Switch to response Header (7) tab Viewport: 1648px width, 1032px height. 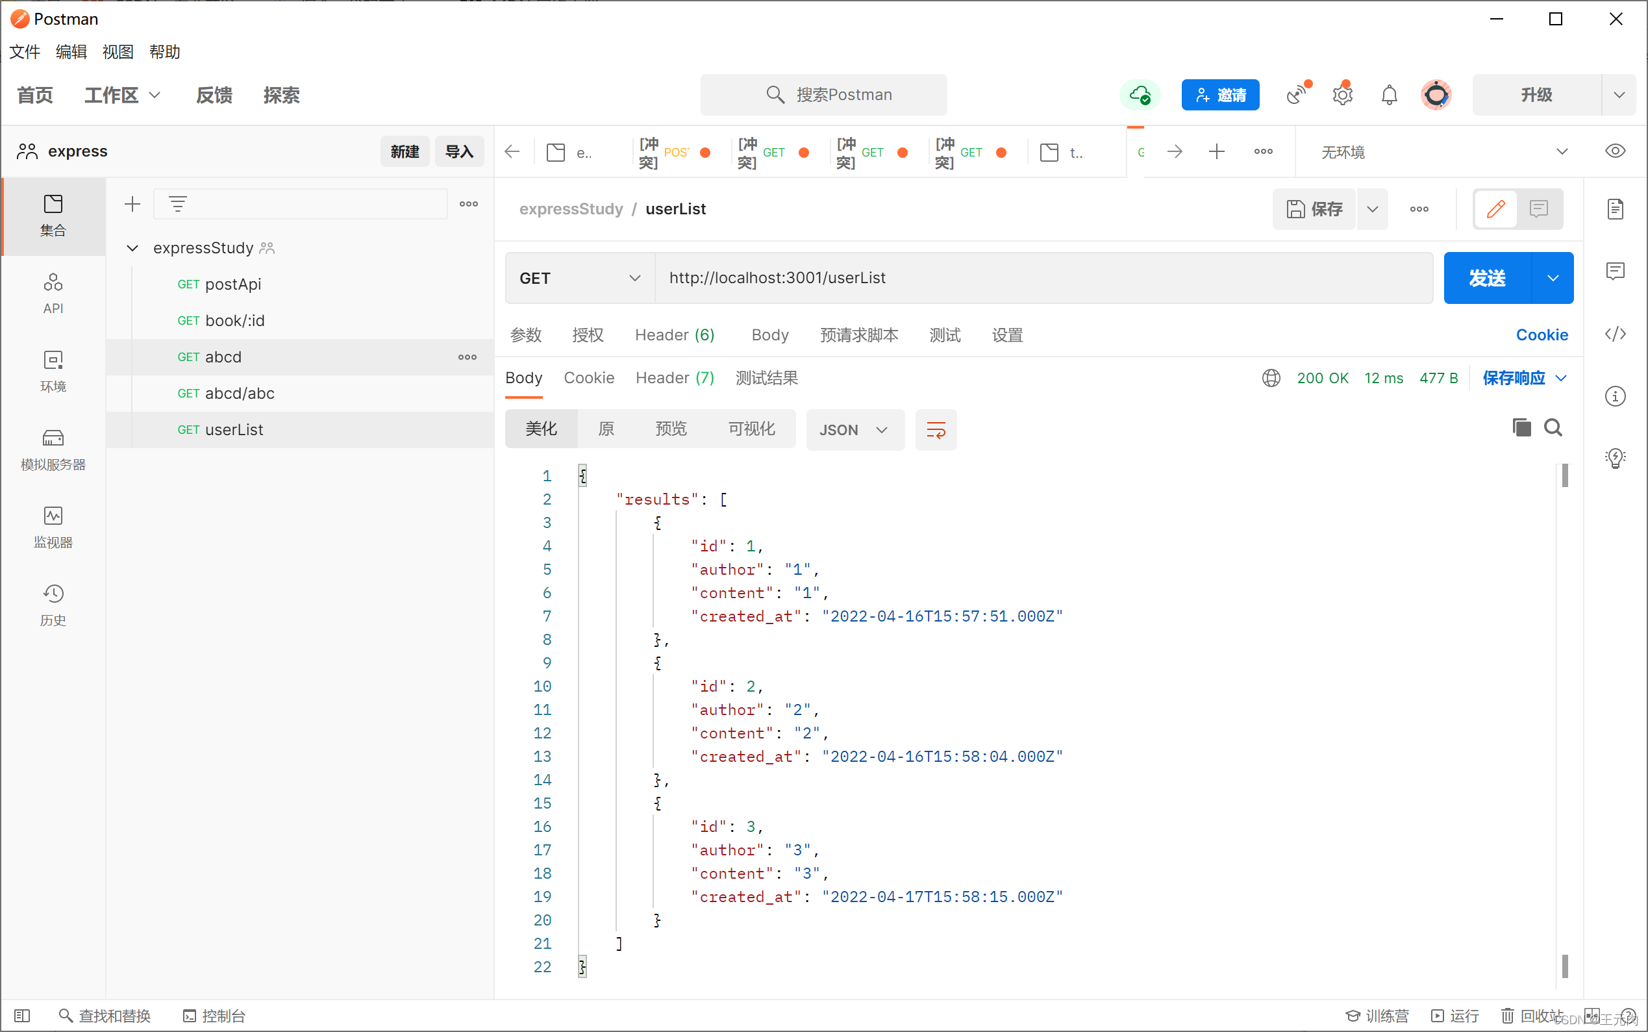[x=674, y=378]
